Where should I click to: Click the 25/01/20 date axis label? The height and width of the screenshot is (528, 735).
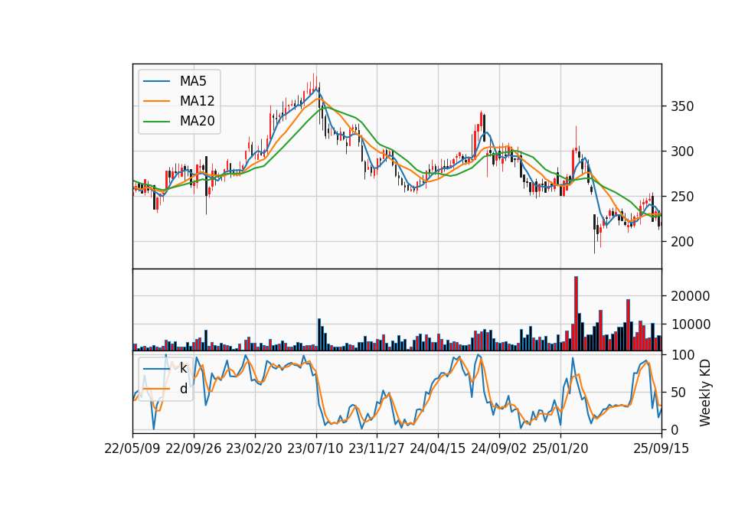coord(560,448)
